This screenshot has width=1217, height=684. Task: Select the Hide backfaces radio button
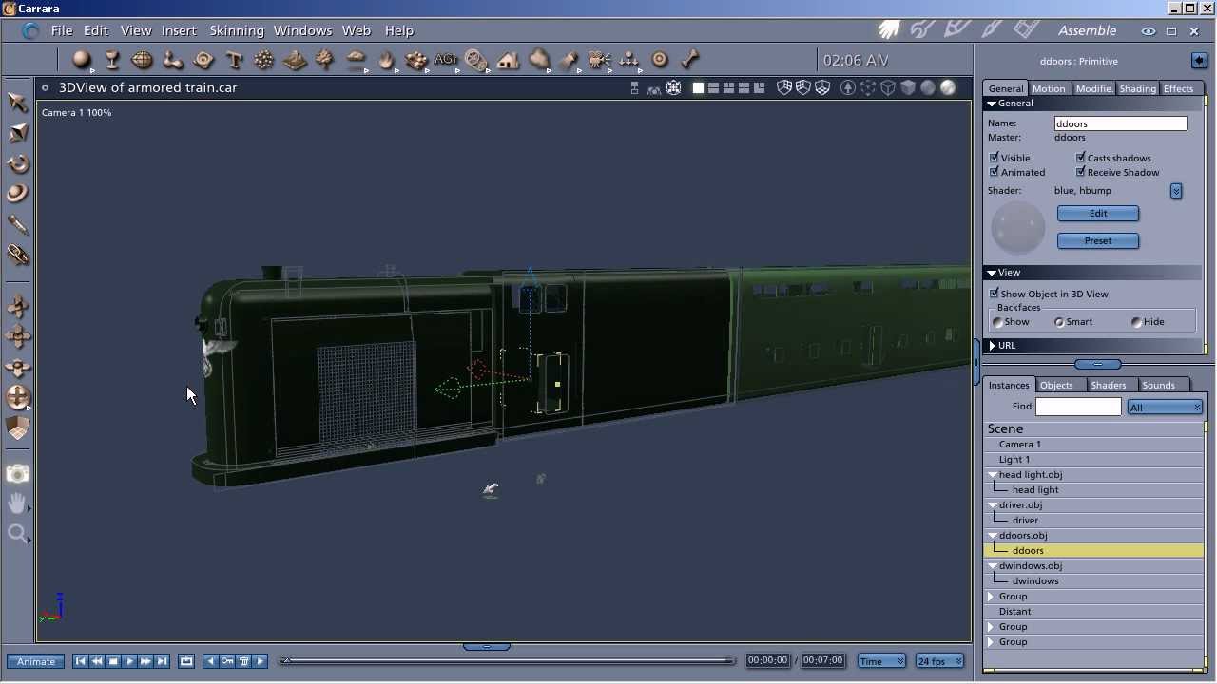point(1137,322)
